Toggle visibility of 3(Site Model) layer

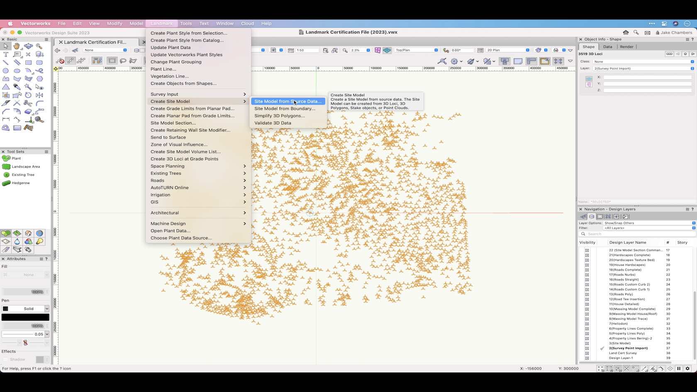587,343
